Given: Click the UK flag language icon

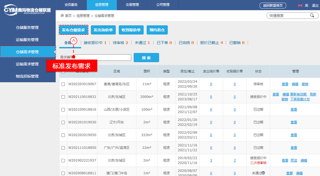Looking at the screenshot, I should coord(300,6).
